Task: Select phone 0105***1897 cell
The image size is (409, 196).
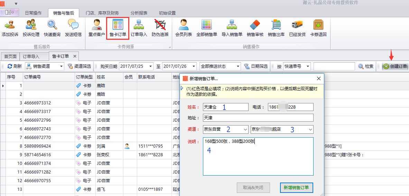Action: [x=154, y=189]
